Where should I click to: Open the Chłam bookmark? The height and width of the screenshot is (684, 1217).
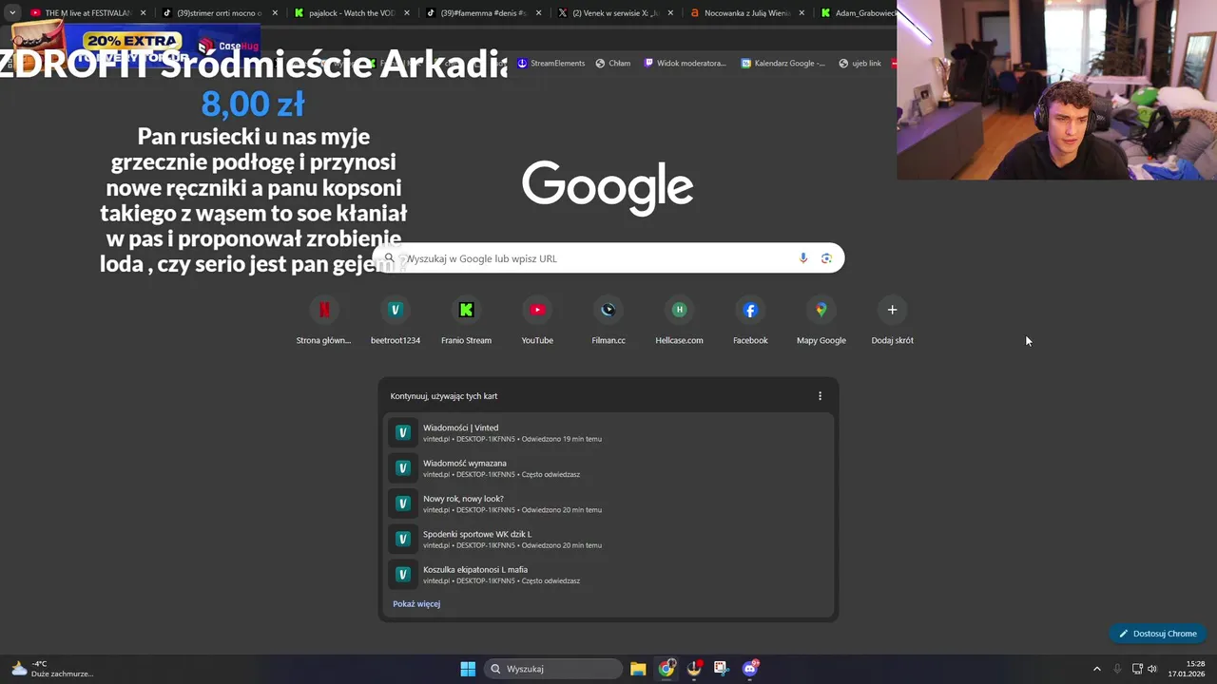click(x=613, y=64)
